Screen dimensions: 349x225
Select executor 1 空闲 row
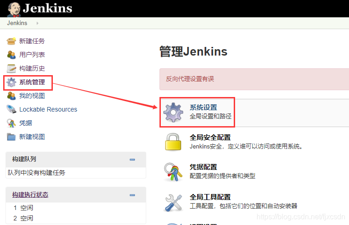point(76,208)
